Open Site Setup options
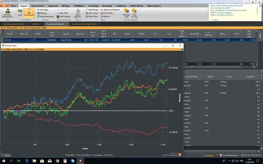 (43, 10)
